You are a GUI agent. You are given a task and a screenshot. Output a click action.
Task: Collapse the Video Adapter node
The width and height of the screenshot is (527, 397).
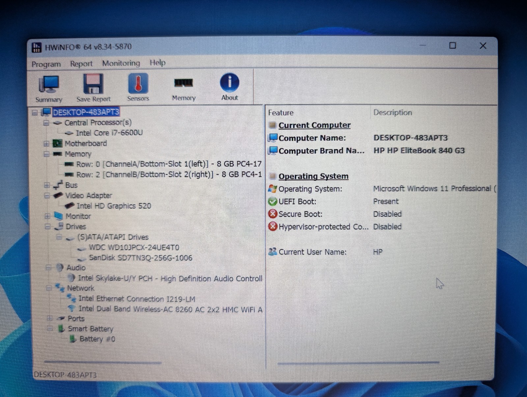(47, 196)
